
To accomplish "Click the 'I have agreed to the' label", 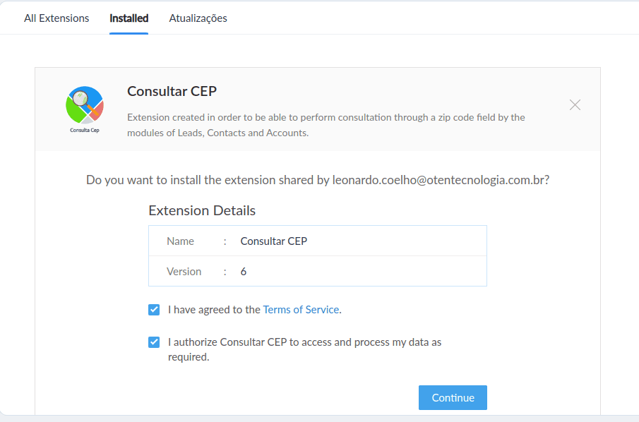I will (214, 310).
